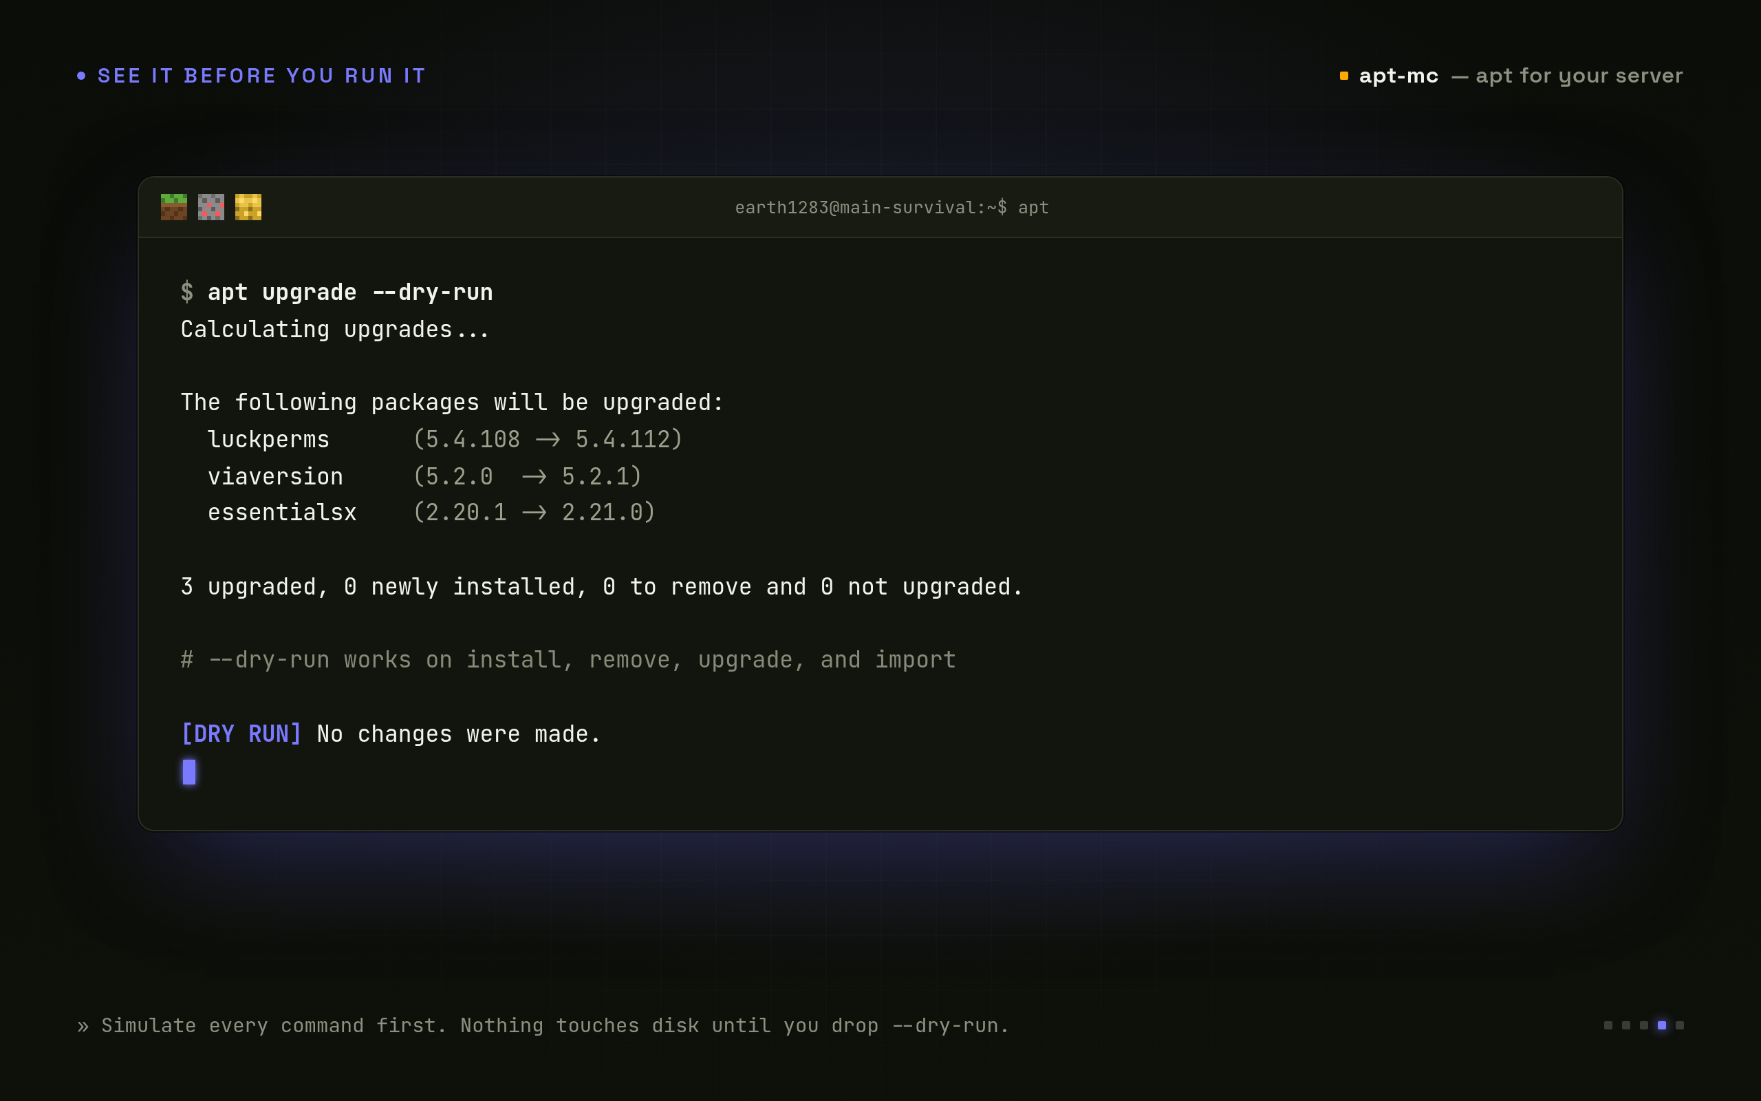Select the essentialsx package name
This screenshot has height=1101, width=1761.
click(282, 513)
